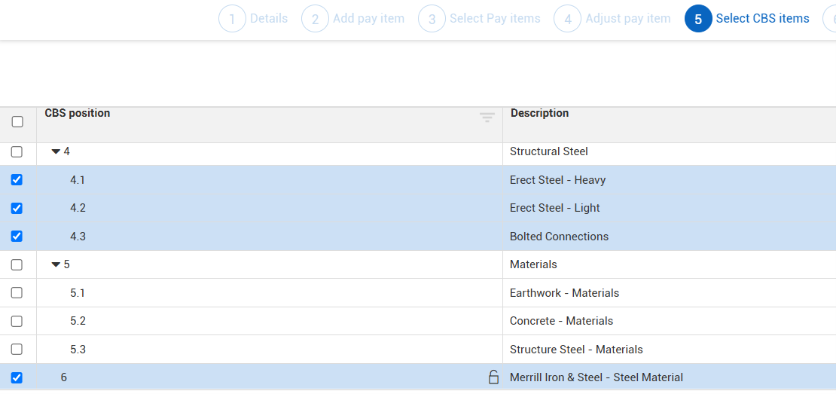Click the filter icon in CBS position header
The width and height of the screenshot is (836, 394).
click(x=487, y=117)
